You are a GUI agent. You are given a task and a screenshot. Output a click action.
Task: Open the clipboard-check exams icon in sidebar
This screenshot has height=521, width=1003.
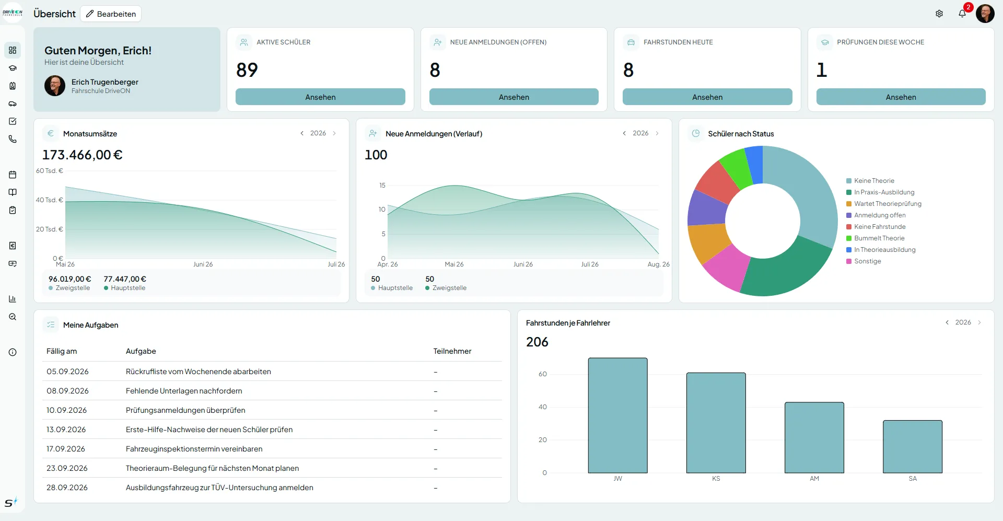[13, 210]
